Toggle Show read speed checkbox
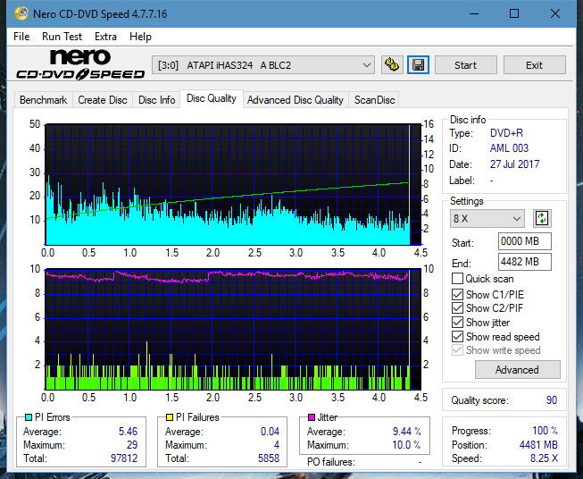The image size is (583, 479). (x=457, y=336)
